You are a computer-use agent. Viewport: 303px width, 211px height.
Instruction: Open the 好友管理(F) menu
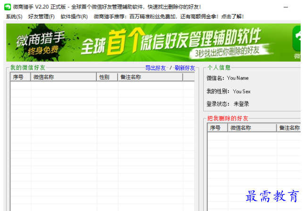point(42,17)
